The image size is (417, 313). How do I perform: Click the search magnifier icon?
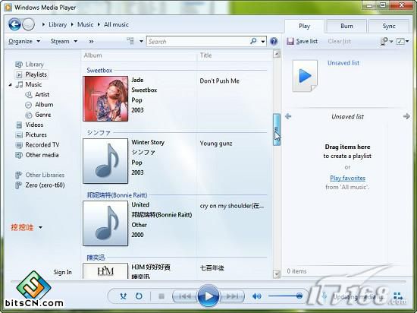(x=253, y=41)
